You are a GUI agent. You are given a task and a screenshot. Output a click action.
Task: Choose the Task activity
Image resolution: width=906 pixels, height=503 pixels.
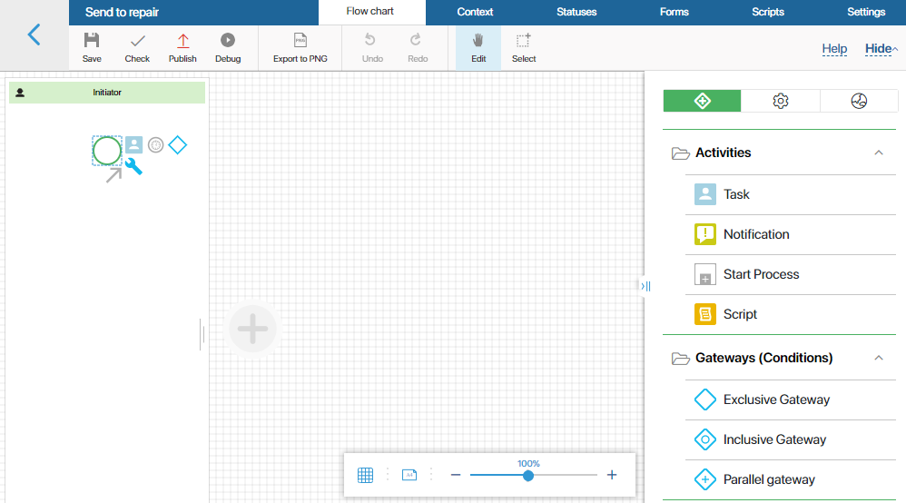click(791, 194)
